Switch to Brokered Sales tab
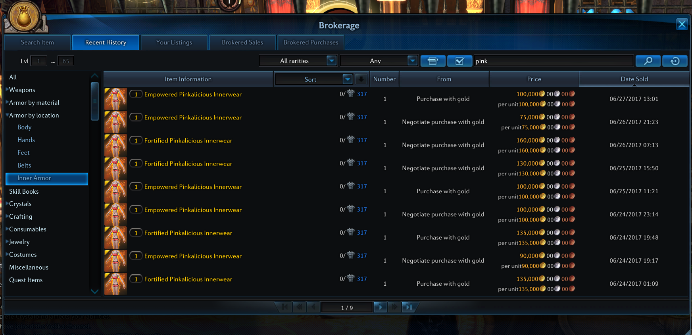Image resolution: width=692 pixels, height=335 pixels. (242, 42)
